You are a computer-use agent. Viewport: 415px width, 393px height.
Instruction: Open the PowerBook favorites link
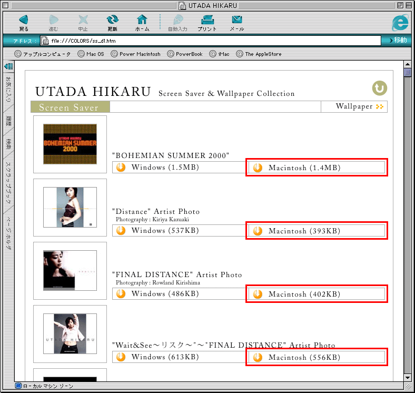pyautogui.click(x=185, y=54)
